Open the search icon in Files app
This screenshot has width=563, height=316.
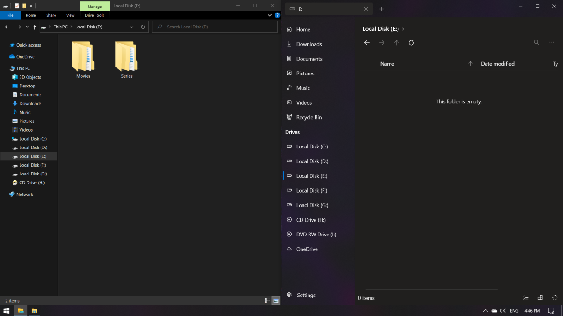coord(536,42)
